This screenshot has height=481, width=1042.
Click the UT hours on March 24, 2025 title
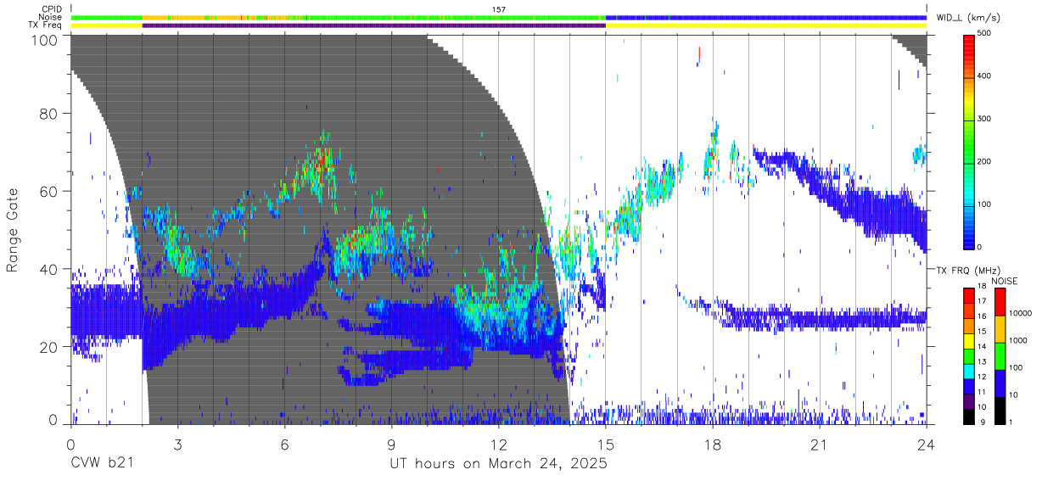coord(498,464)
